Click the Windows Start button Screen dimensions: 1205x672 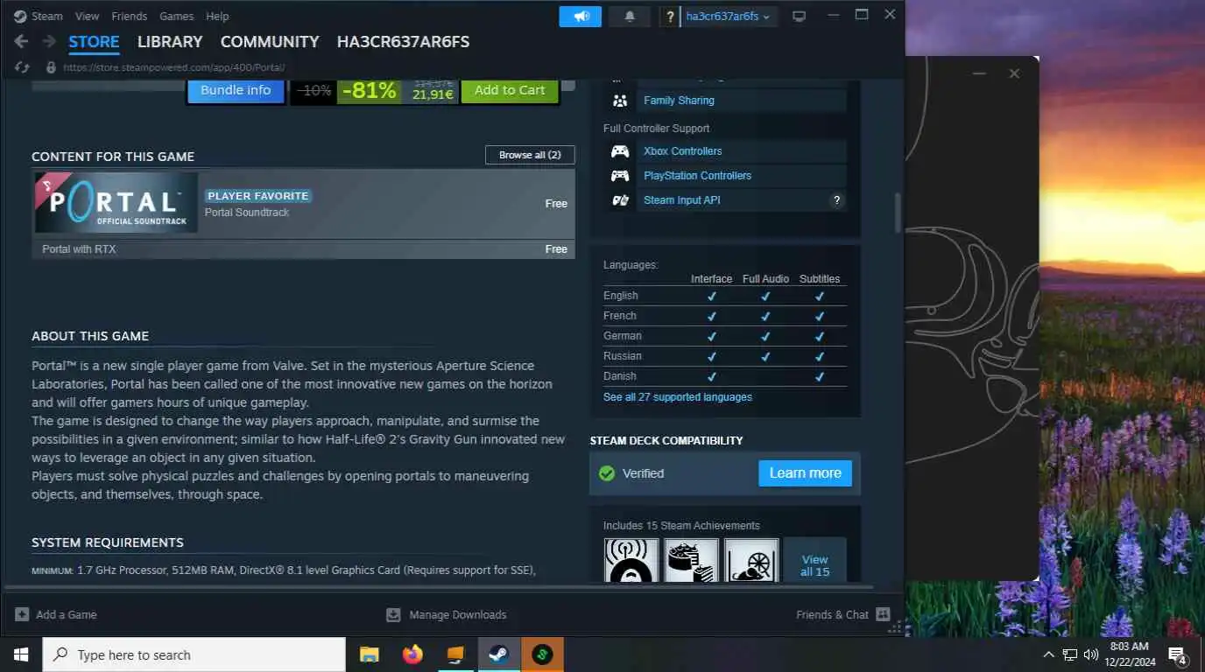point(21,654)
